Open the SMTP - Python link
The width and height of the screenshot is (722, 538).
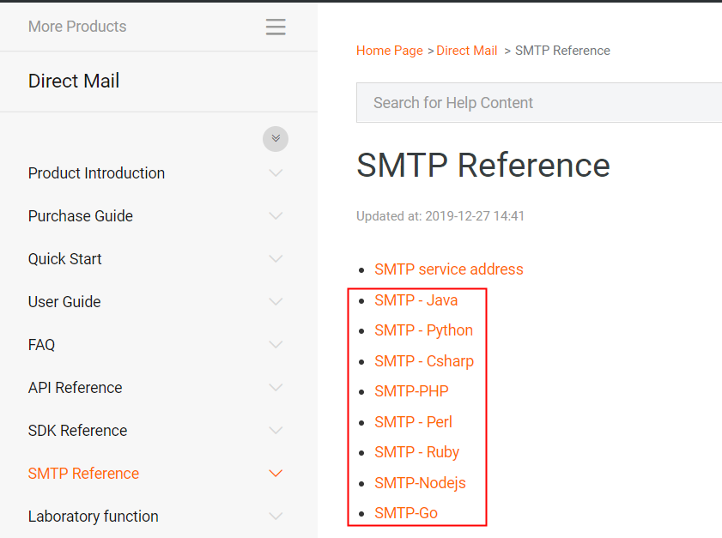point(424,330)
